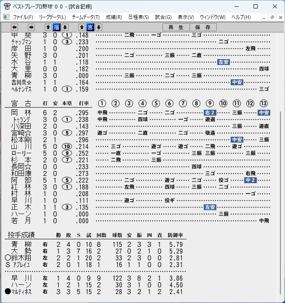The width and height of the screenshot is (285, 303).
Task: Click トゥラング's 遊選 result
Action: tap(210, 119)
